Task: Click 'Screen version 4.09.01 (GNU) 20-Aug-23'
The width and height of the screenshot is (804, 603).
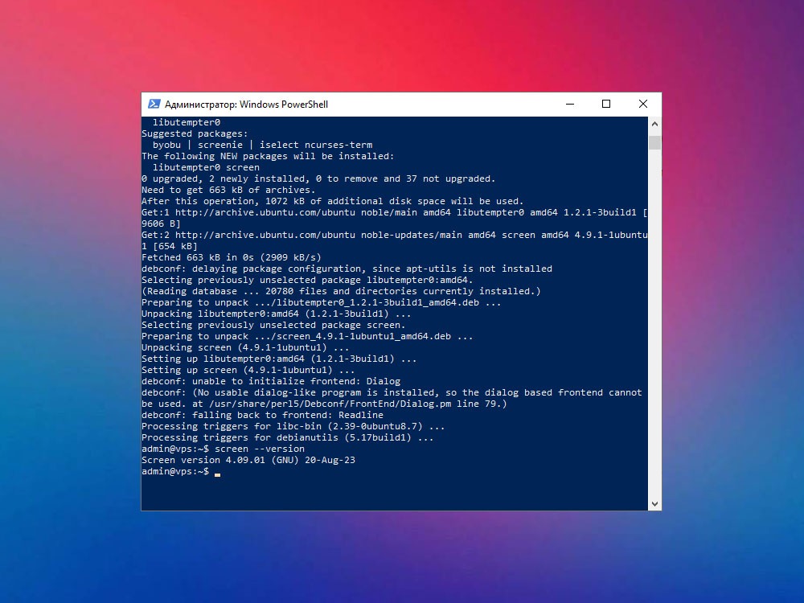Action: [x=248, y=461]
